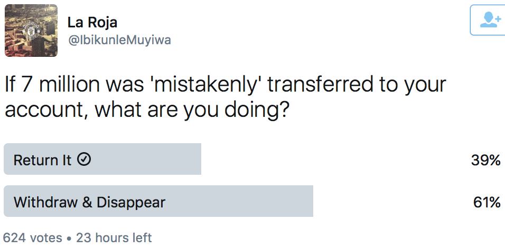Click the "624 votes" count
Viewport: 505px width, 249px height.
[x=33, y=237]
